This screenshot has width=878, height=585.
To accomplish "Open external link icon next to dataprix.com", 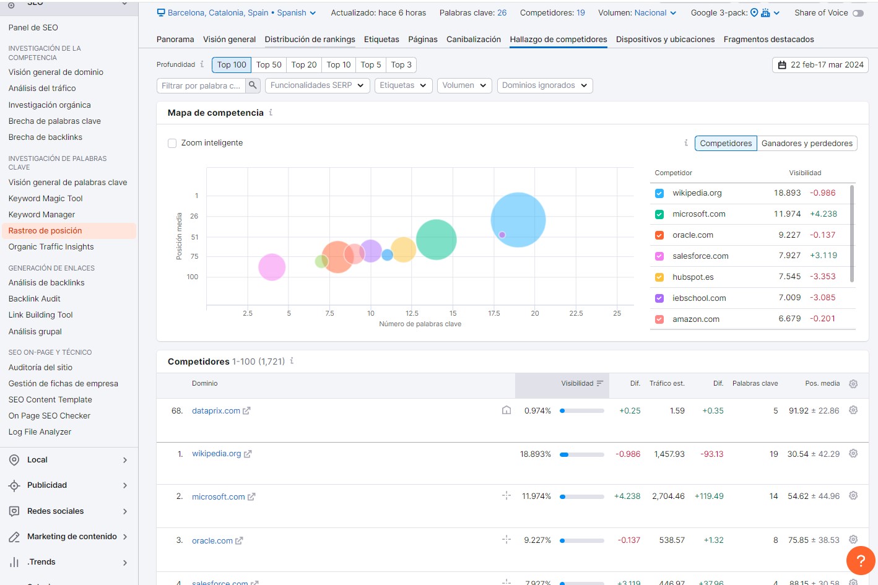I will tap(246, 411).
